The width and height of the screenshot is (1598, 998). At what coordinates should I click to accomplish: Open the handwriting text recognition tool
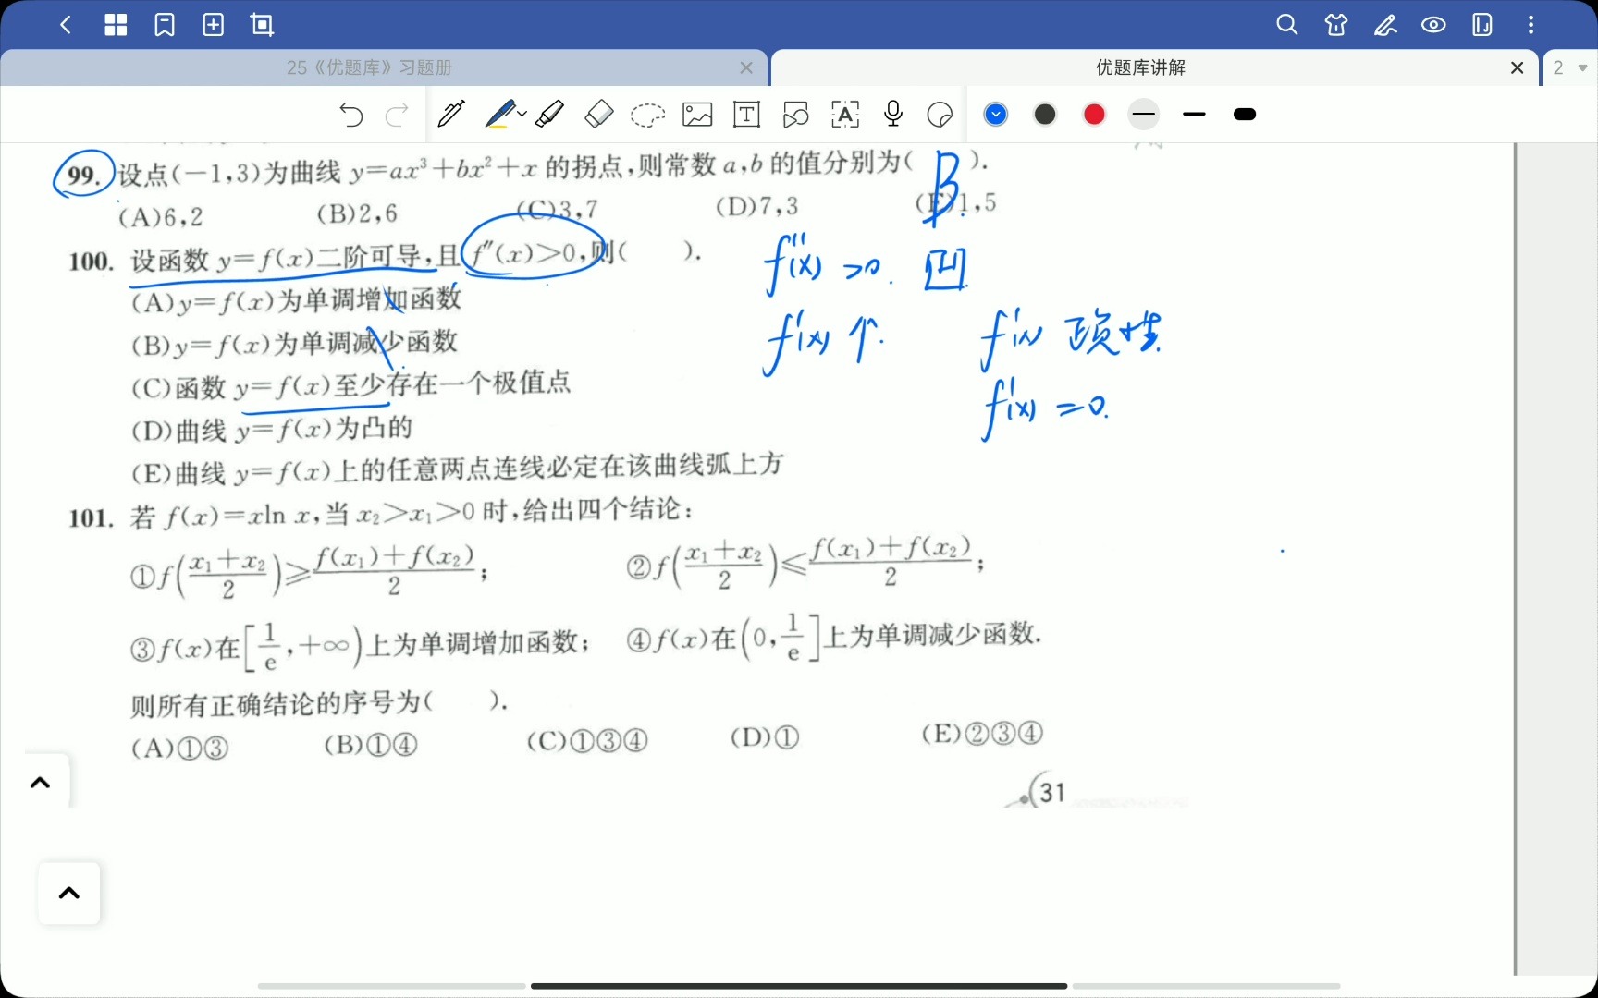click(845, 115)
